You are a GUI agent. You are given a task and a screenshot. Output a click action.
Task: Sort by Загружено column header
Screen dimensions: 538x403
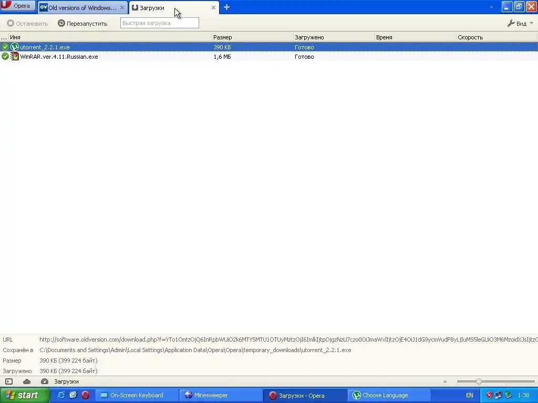[334, 37]
